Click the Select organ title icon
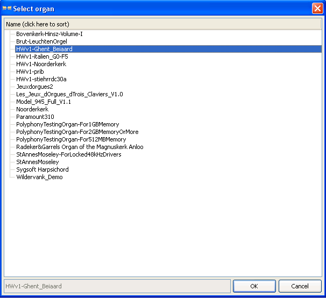Screen dimensions: 326x298 tap(7, 8)
